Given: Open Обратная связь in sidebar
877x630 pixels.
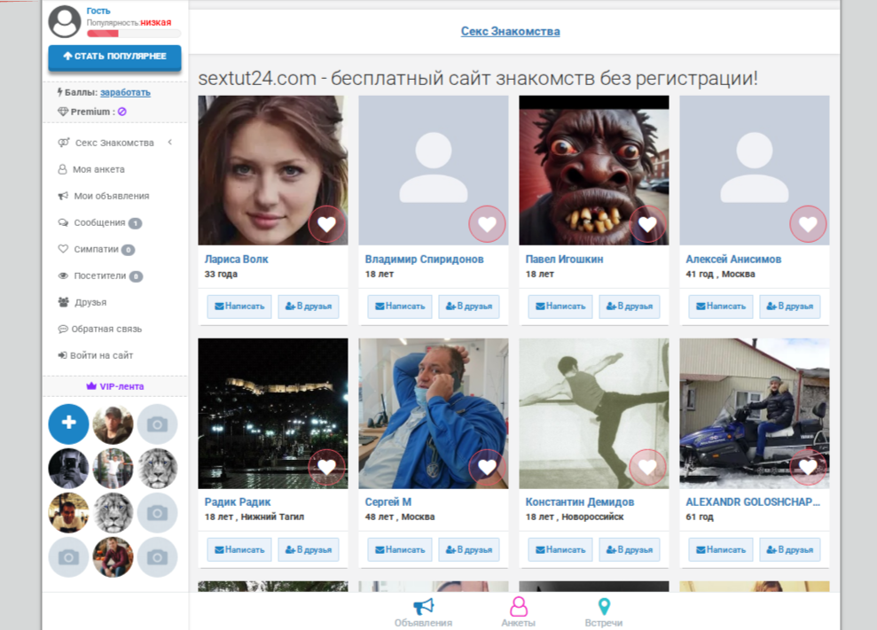Looking at the screenshot, I should click(x=100, y=329).
